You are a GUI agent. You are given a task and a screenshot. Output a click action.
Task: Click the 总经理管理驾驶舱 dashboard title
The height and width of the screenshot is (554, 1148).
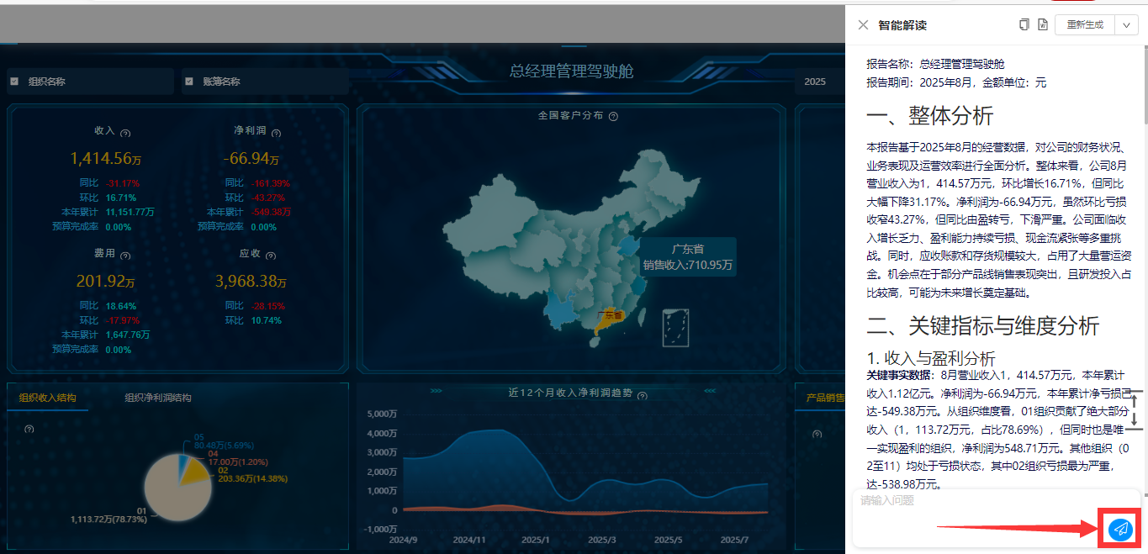[x=572, y=71]
